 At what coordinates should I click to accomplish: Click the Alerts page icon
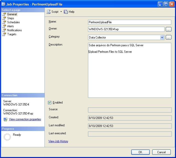coord(4,26)
